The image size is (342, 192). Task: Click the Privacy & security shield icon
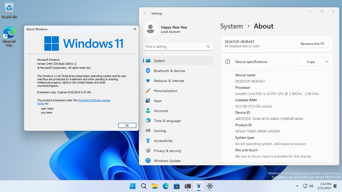pyautogui.click(x=148, y=151)
